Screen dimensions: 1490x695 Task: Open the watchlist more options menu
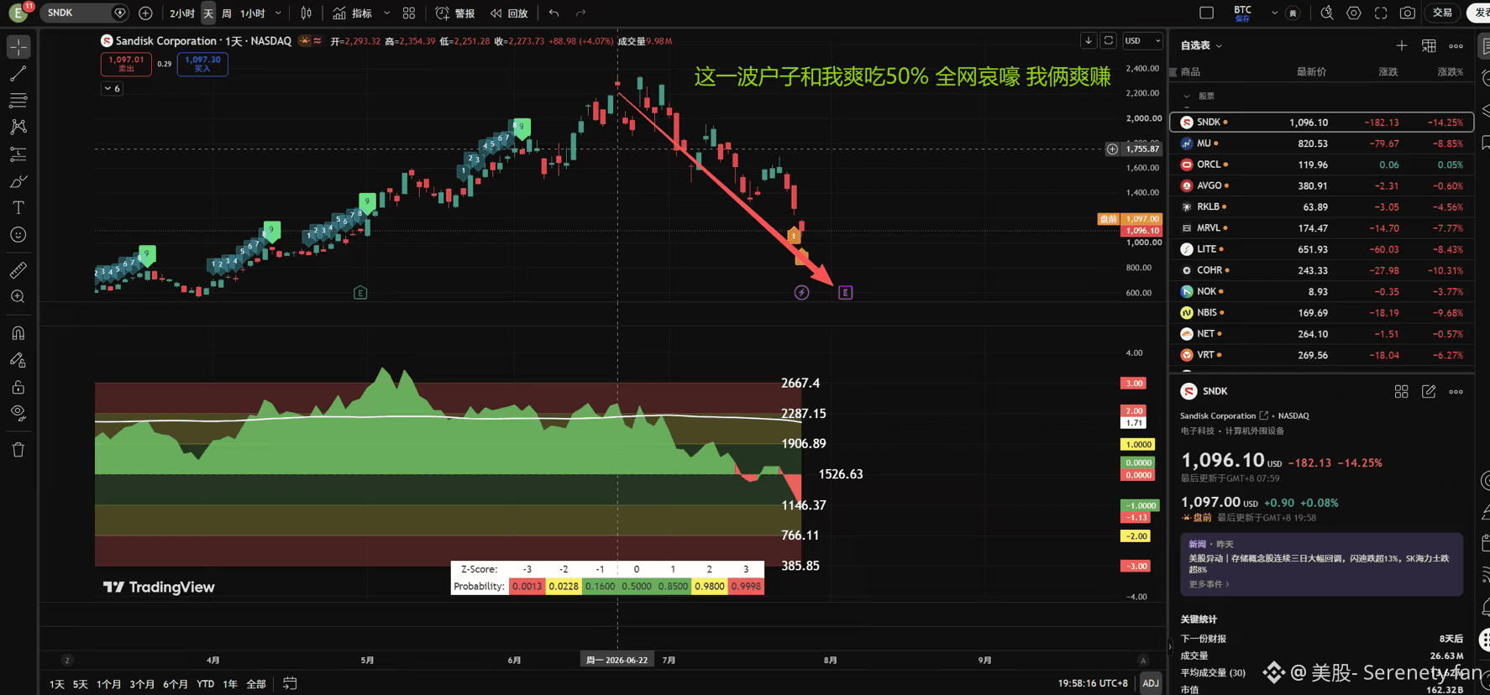point(1456,45)
